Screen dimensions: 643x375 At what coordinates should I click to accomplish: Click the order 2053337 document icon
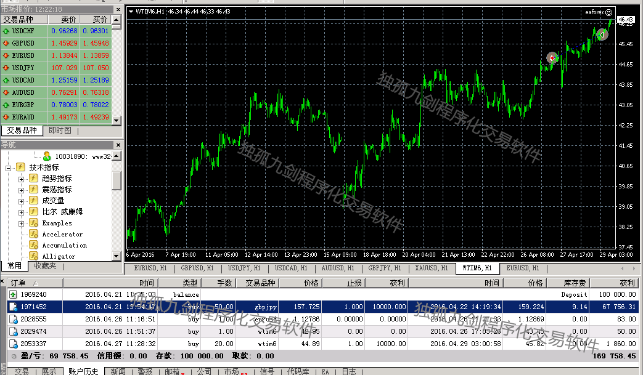tap(14, 344)
